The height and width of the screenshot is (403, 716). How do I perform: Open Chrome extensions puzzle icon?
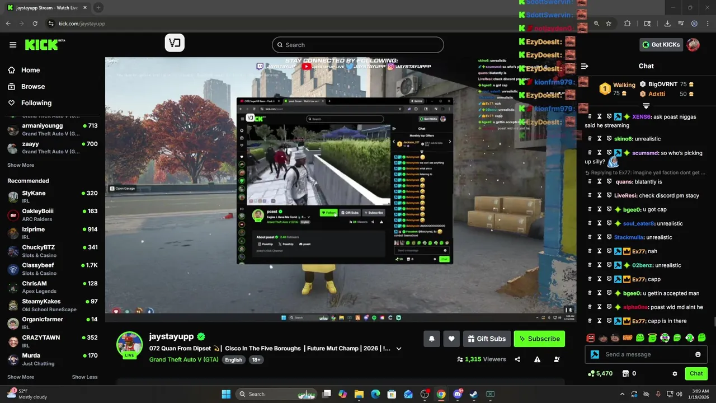pos(627,24)
